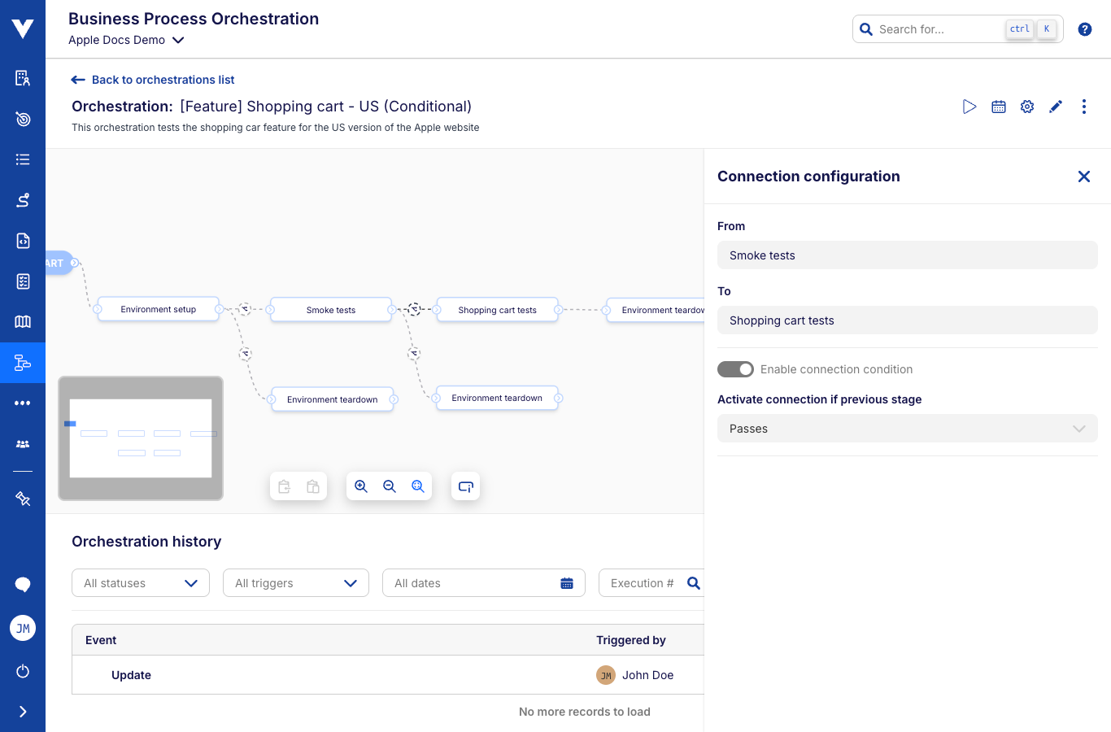The width and height of the screenshot is (1111, 732).
Task: Open the teams icon in the sidebar
Action: click(22, 443)
